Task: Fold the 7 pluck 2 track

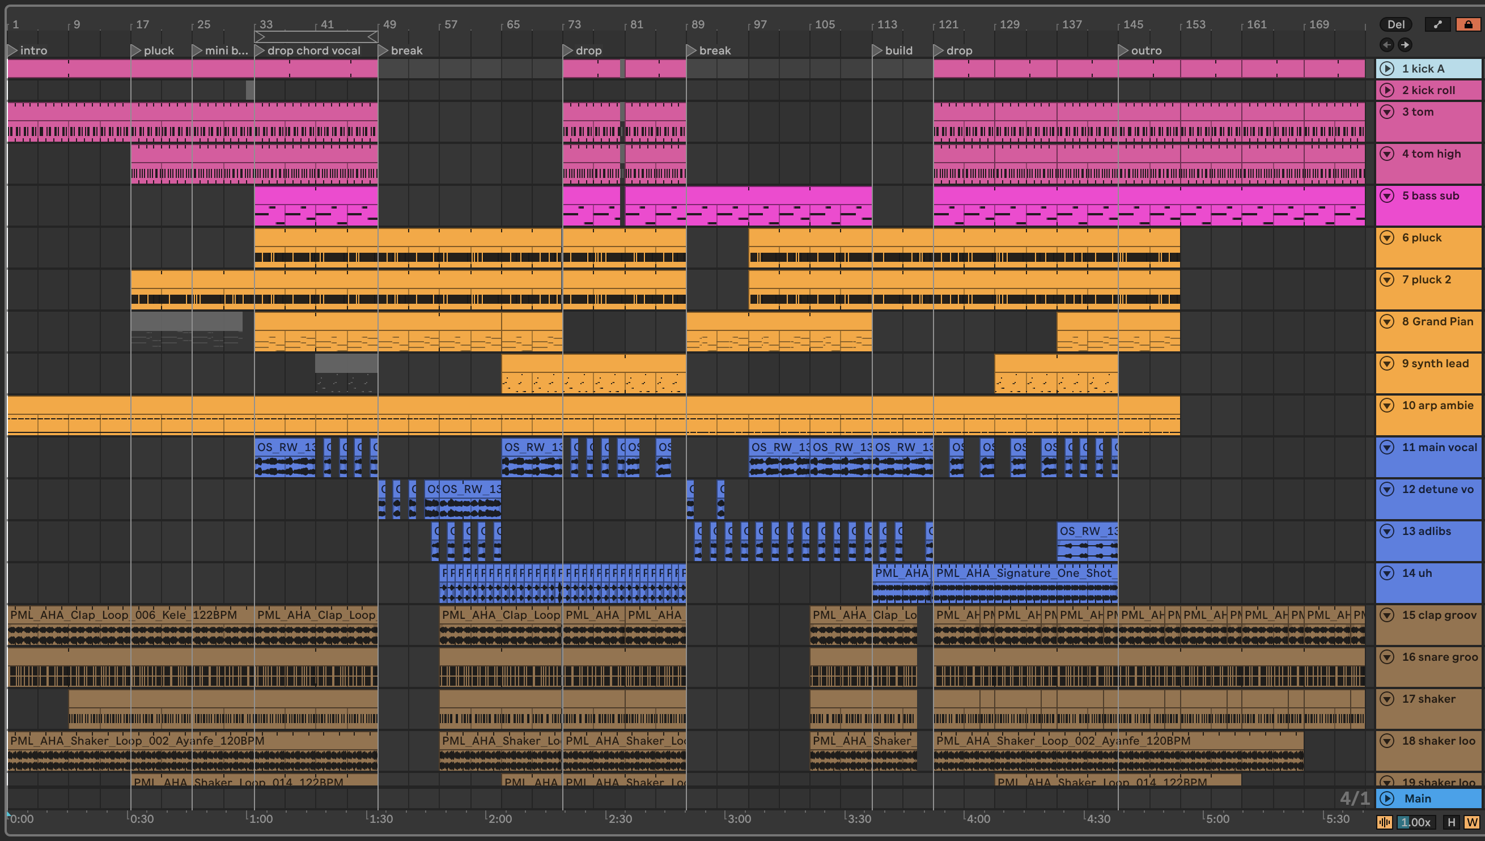Action: [1387, 279]
